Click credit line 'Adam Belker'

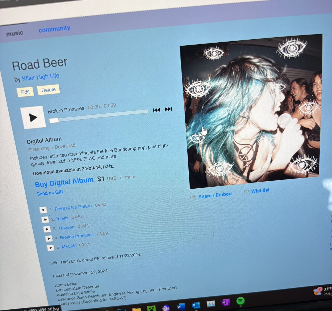[67, 284]
